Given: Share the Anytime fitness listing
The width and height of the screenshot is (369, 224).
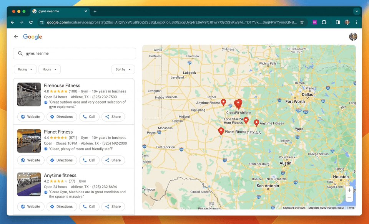Looking at the screenshot, I should point(113,207).
